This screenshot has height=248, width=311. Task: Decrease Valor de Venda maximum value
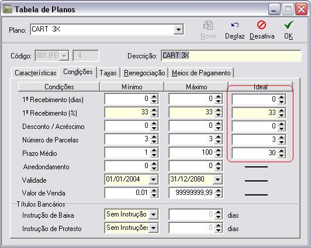[x=218, y=195]
